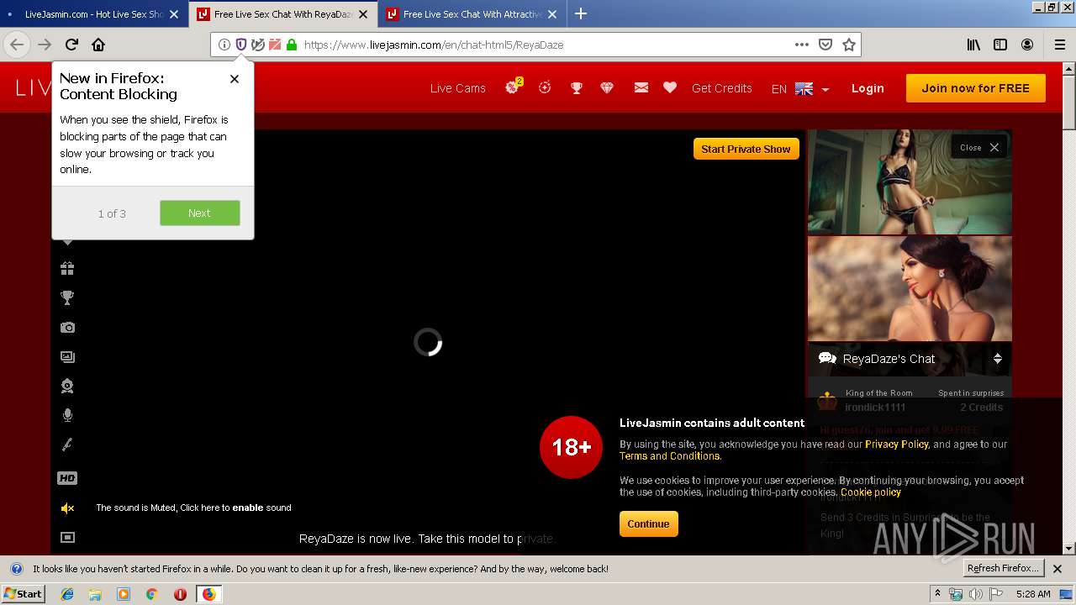
Task: Open the Privacy Policy link
Action: point(896,445)
